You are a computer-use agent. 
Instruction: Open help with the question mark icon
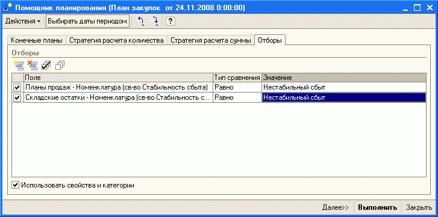[x=170, y=21]
